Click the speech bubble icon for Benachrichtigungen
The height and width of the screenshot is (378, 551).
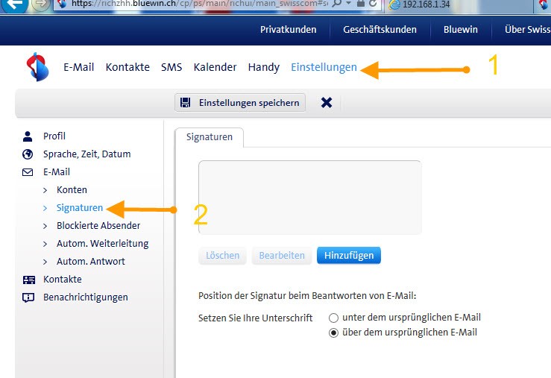28,297
